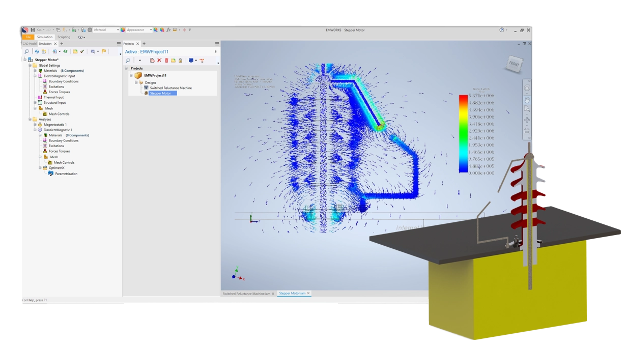Click the Full Navigation Wheel icon

(527, 88)
